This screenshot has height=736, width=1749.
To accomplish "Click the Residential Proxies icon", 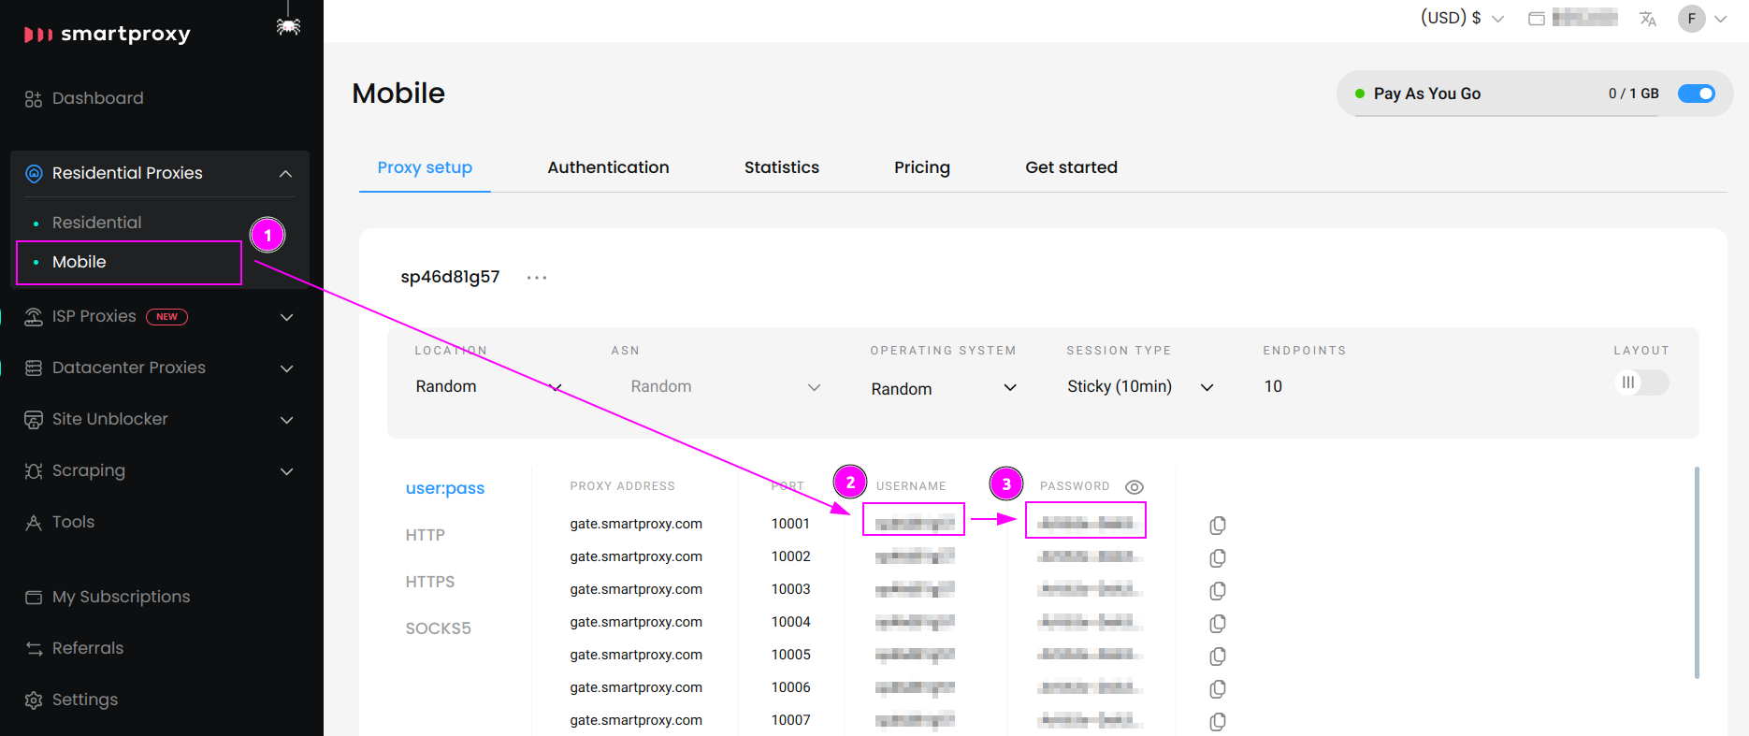I will [x=34, y=173].
